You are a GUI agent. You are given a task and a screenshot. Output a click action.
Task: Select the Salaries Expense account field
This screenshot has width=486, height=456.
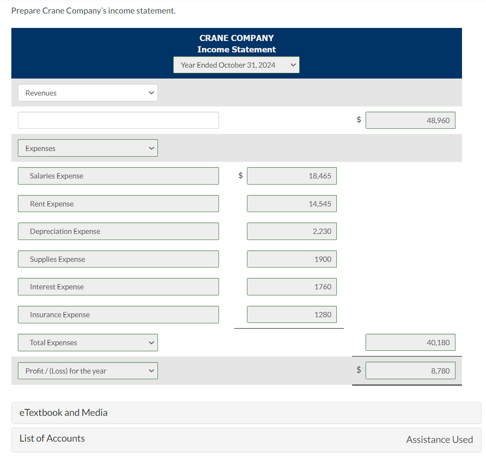pyautogui.click(x=118, y=176)
